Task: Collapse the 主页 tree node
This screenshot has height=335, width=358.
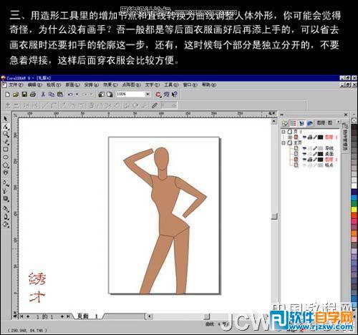Action: pos(284,142)
